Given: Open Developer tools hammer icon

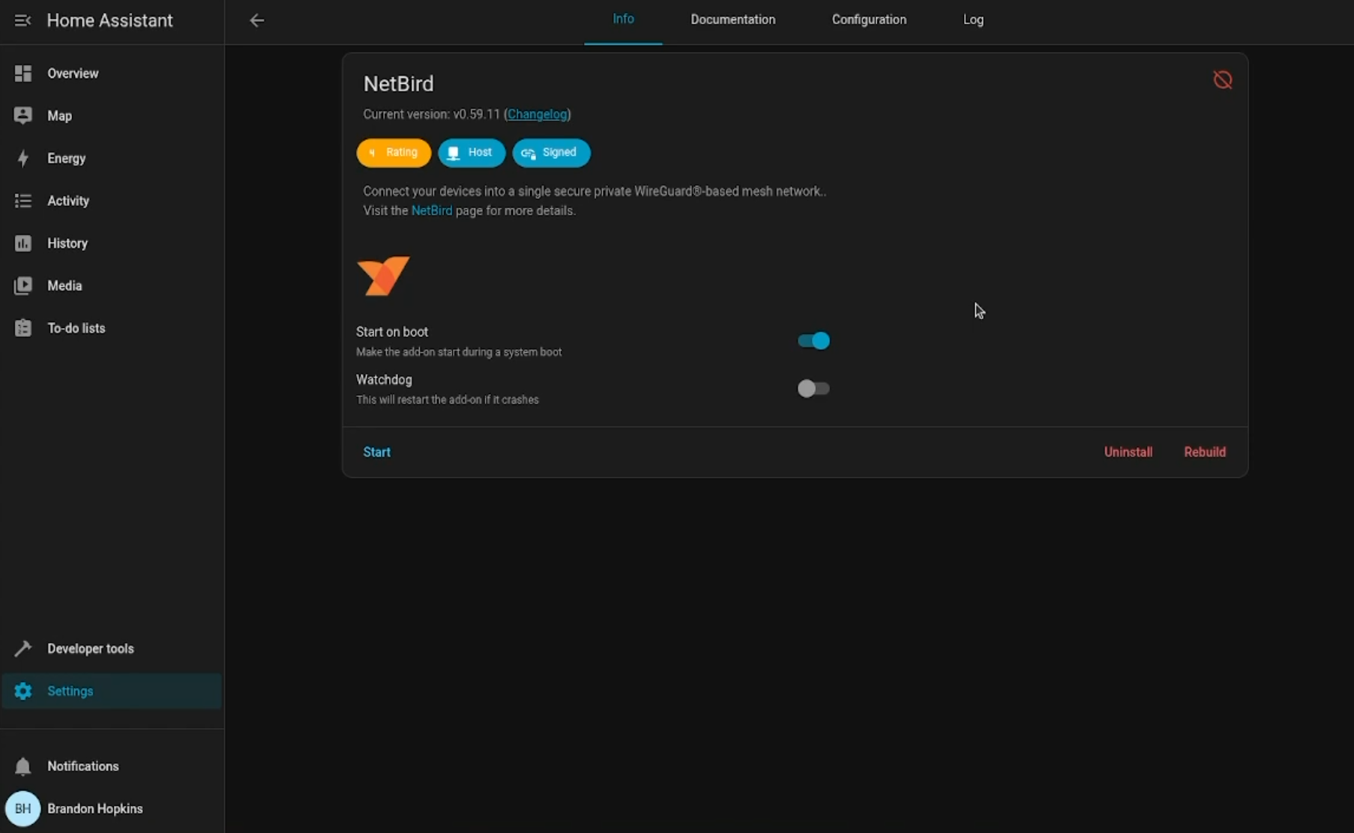Looking at the screenshot, I should (23, 648).
